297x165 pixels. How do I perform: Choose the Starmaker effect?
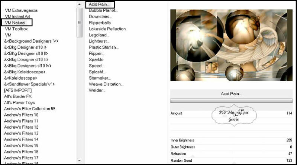pos(100,78)
